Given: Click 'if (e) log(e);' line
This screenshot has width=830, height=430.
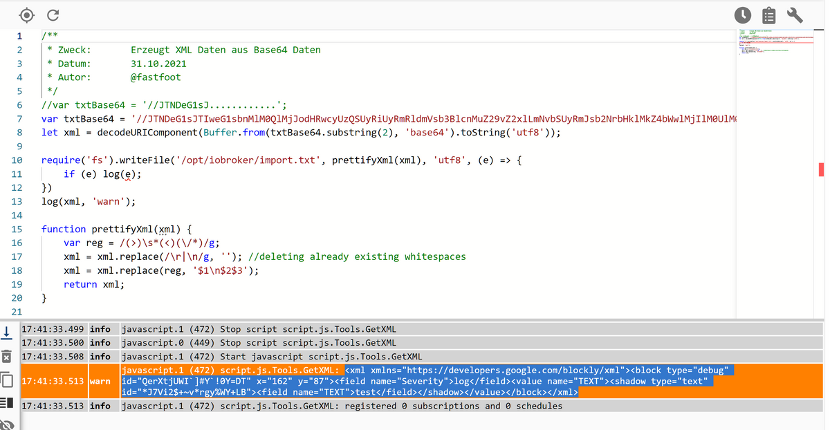Looking at the screenshot, I should 102,174.
